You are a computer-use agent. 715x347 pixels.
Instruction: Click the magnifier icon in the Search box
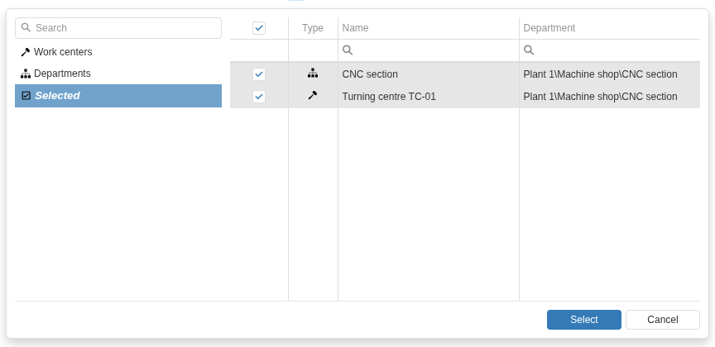pyautogui.click(x=26, y=27)
